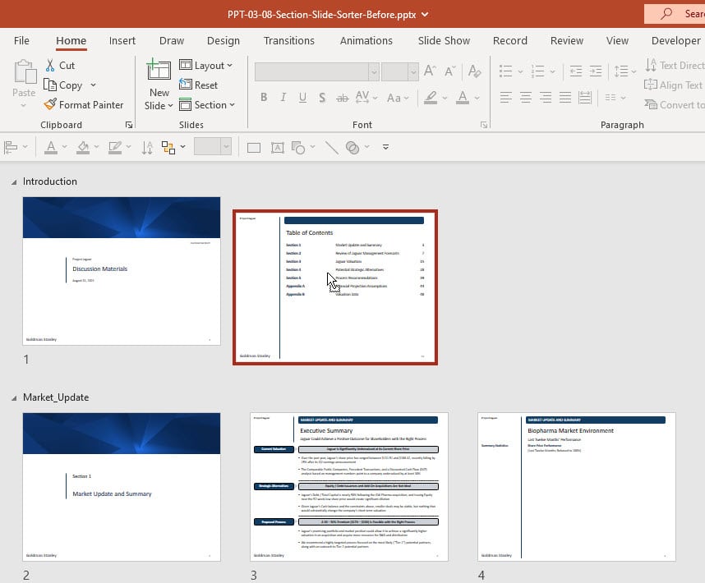Toggle Italic formatting

point(283,98)
